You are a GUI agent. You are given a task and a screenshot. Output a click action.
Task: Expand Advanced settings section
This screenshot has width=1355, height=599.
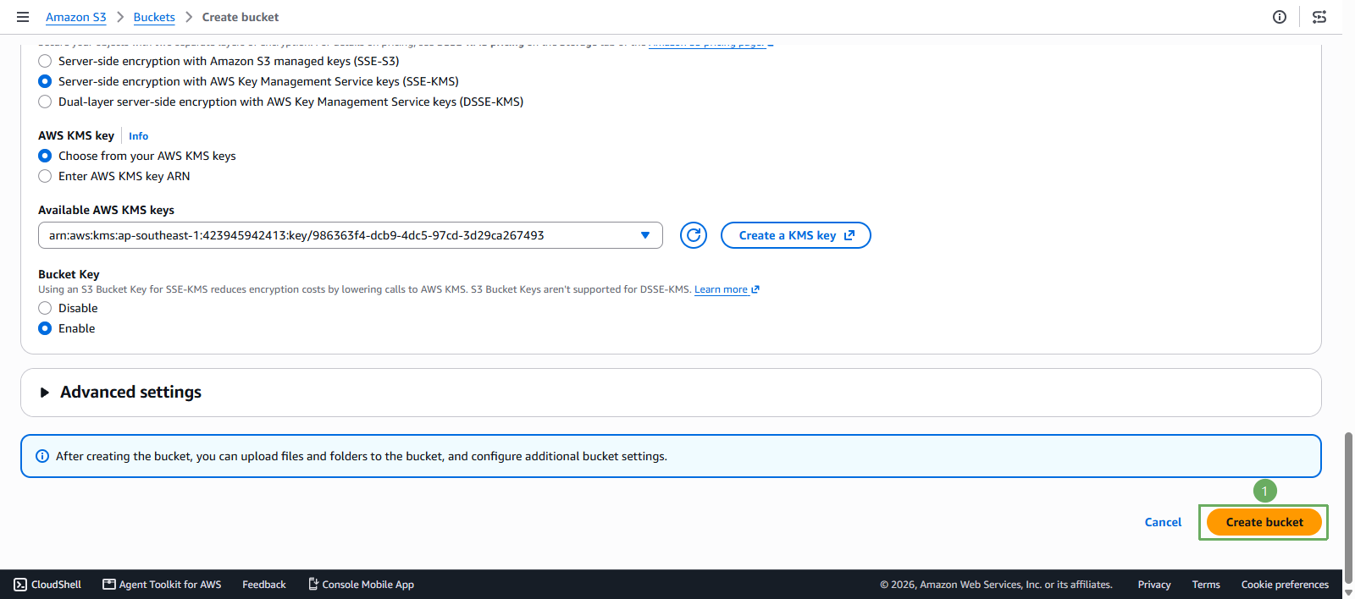pyautogui.click(x=45, y=393)
